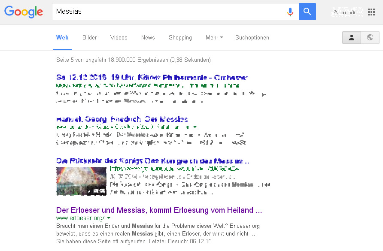This screenshot has height=251, width=383.
Task: Click the Google logo
Action: click(x=24, y=12)
